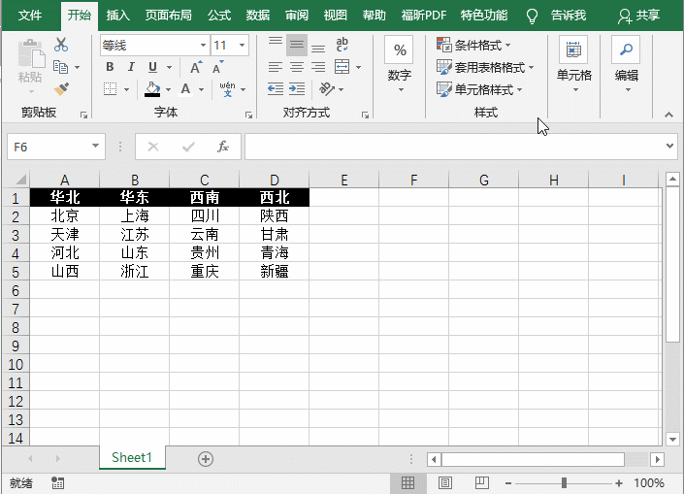Toggle Italic formatting
Viewport: 684px width, 494px height.
point(131,67)
